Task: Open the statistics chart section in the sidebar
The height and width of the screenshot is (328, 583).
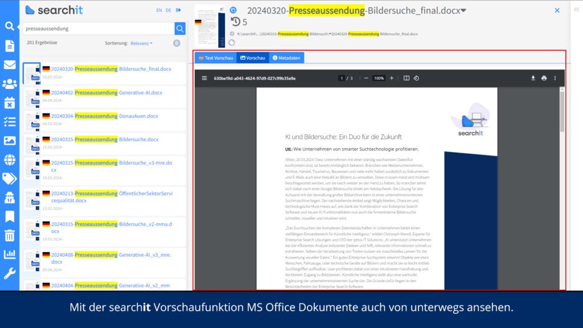Action: tap(10, 254)
